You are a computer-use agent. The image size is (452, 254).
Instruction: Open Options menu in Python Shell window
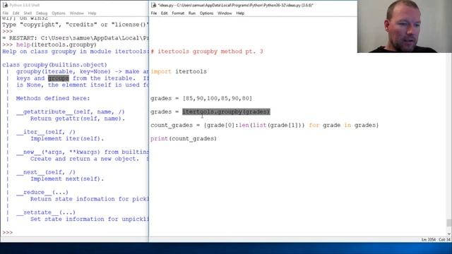click(x=59, y=13)
